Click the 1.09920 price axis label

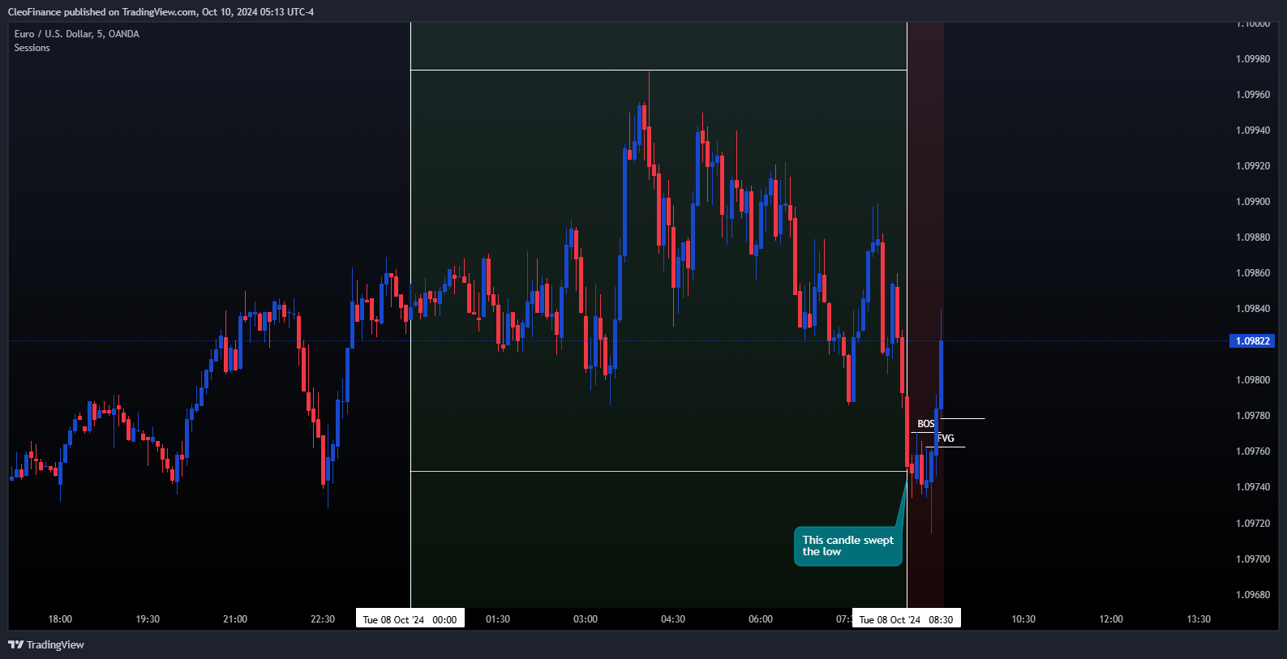(1253, 166)
